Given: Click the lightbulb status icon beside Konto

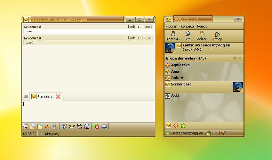Looking at the screenshot, I should coord(179,45).
